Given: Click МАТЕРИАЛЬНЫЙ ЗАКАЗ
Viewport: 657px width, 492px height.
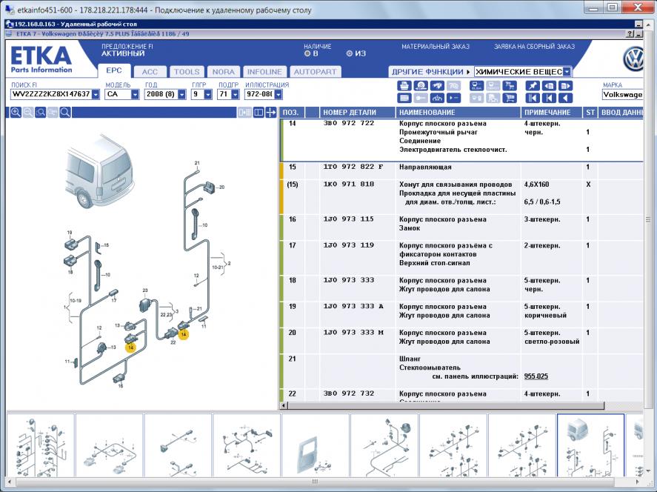Looking at the screenshot, I should 436,47.
